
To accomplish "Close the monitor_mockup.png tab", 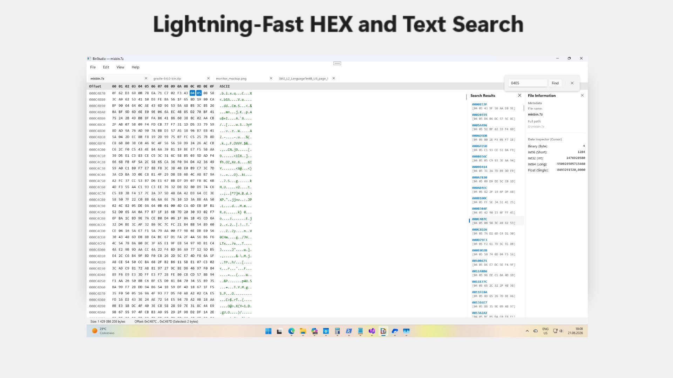I will coord(271,78).
